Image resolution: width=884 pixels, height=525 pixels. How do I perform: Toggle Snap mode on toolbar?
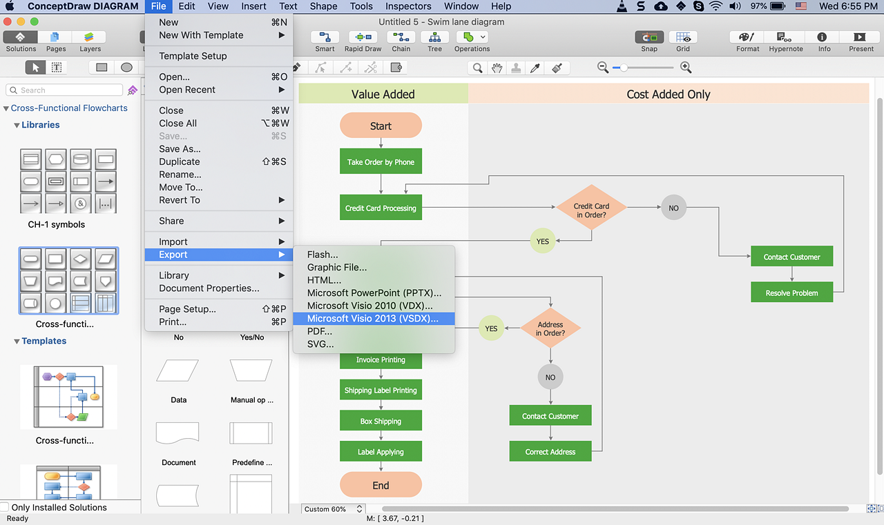648,38
